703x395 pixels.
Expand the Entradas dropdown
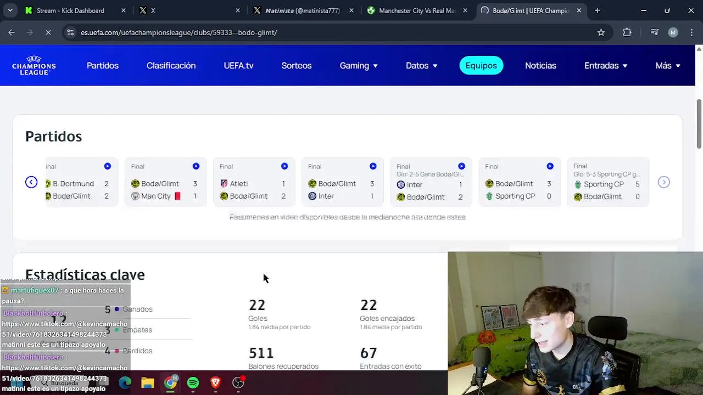coord(606,65)
